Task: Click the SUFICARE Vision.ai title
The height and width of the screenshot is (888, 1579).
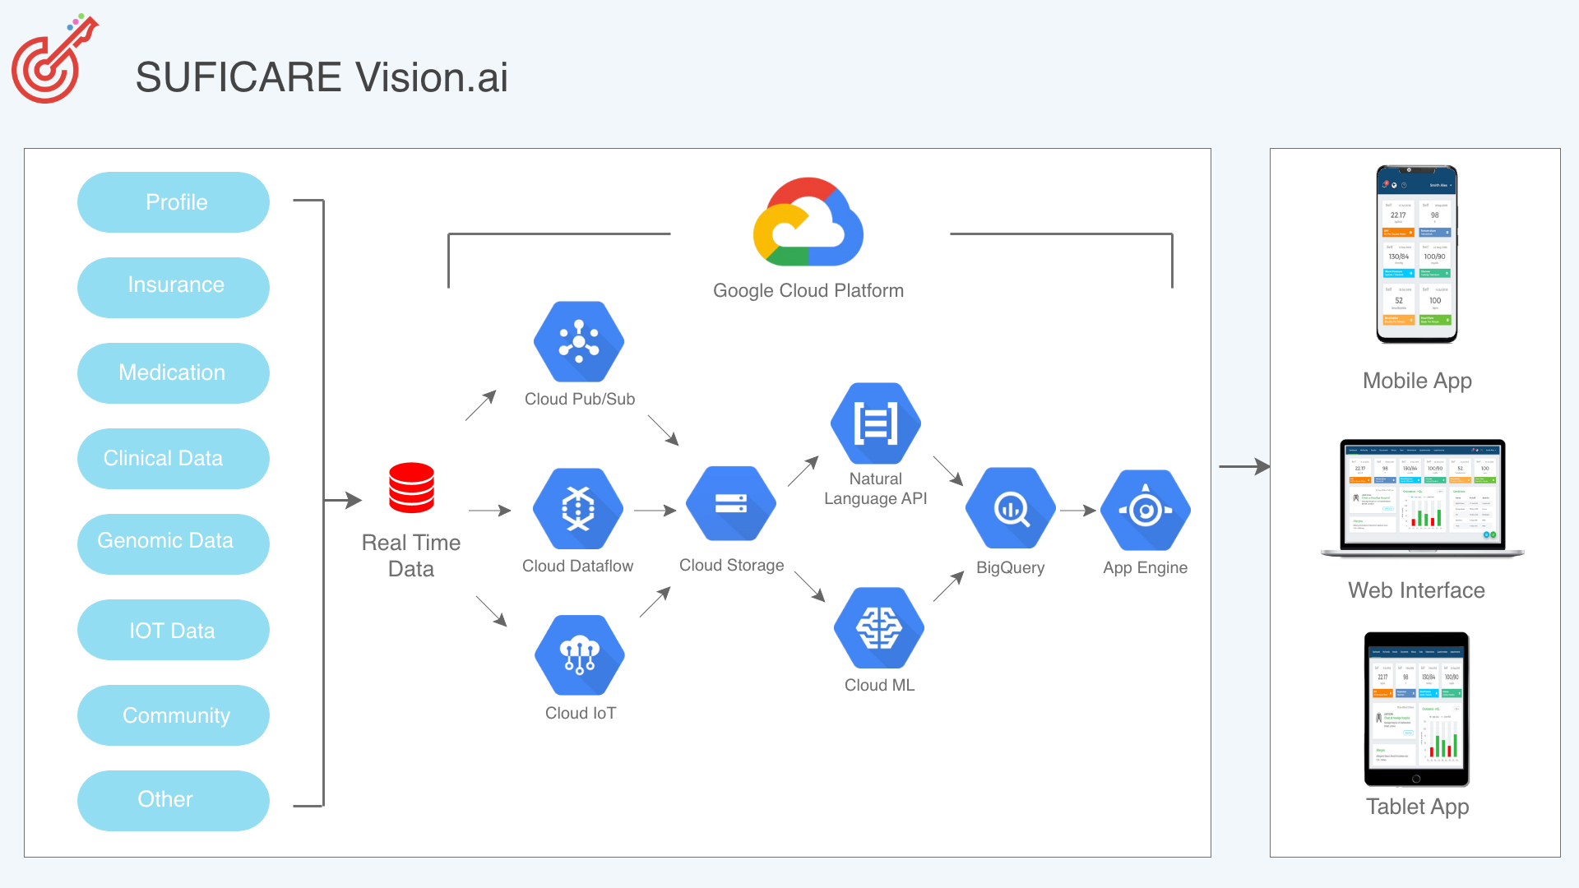Action: tap(322, 77)
